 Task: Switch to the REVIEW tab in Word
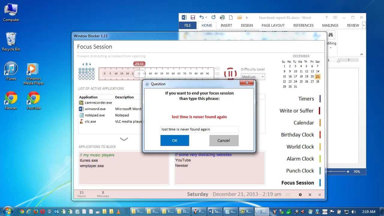click(353, 25)
